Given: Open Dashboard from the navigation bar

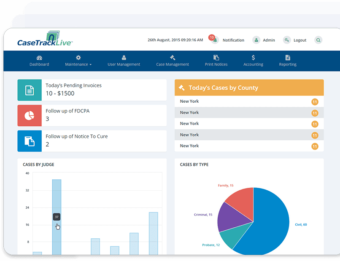Looking at the screenshot, I should 39,61.
